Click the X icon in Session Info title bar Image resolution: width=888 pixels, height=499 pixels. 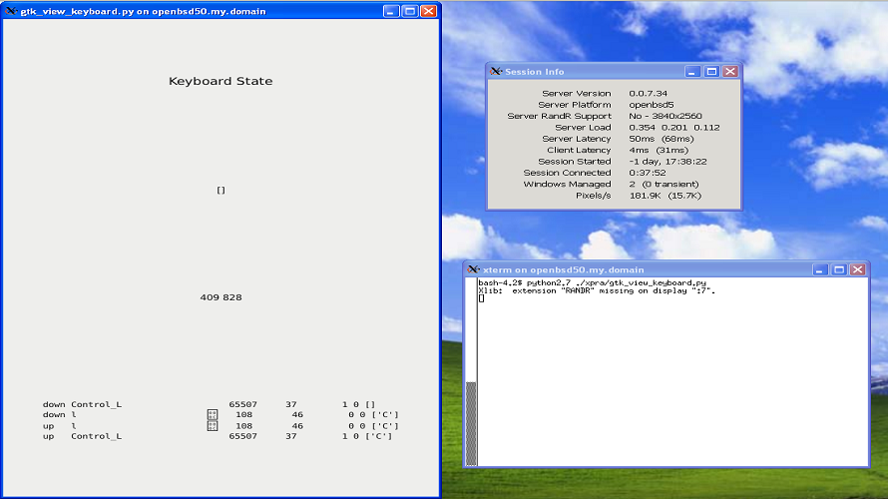[x=496, y=72]
